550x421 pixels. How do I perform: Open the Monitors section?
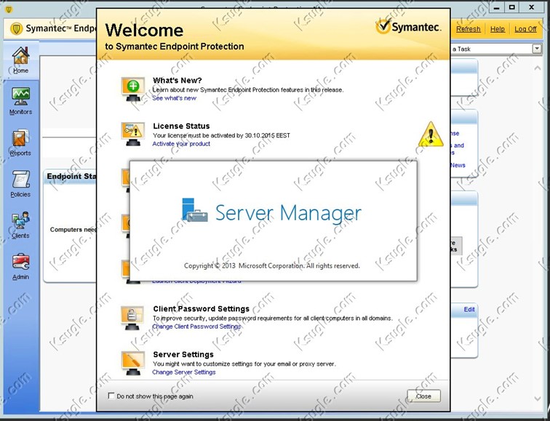pyautogui.click(x=20, y=101)
